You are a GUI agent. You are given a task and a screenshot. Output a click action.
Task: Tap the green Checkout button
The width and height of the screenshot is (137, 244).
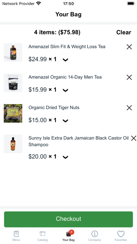click(x=68, y=219)
